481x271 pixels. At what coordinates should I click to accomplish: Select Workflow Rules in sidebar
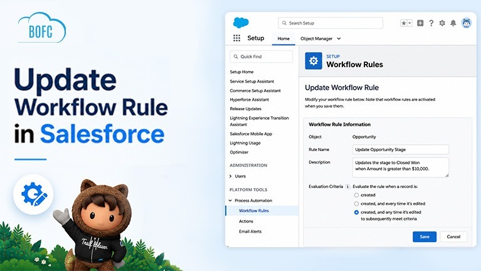[x=262, y=211]
